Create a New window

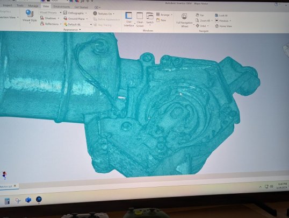point(161,20)
